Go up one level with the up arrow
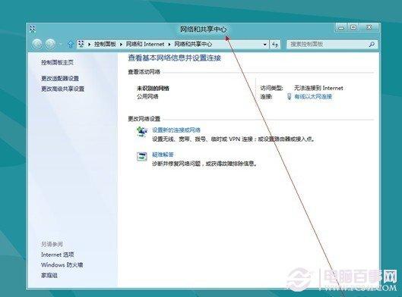Image resolution: width=402 pixels, height=297 pixels. coord(70,44)
